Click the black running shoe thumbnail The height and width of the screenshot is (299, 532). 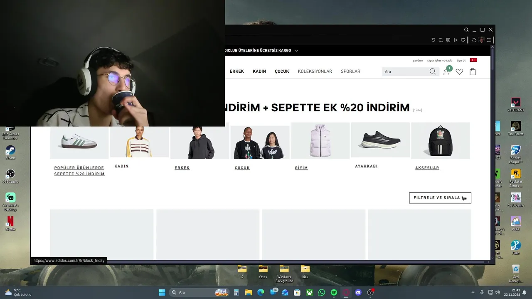tap(380, 140)
